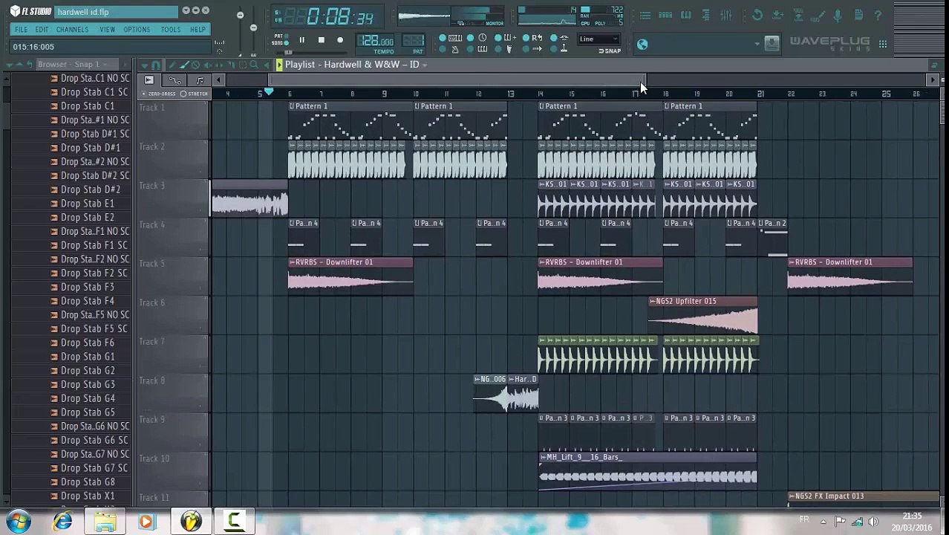This screenshot has height=535, width=949.
Task: Click the playlist clip focus icon left of curve icon
Action: pos(149,80)
